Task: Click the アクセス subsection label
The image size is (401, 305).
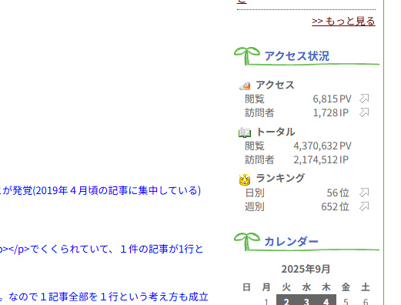Action: coord(275,85)
